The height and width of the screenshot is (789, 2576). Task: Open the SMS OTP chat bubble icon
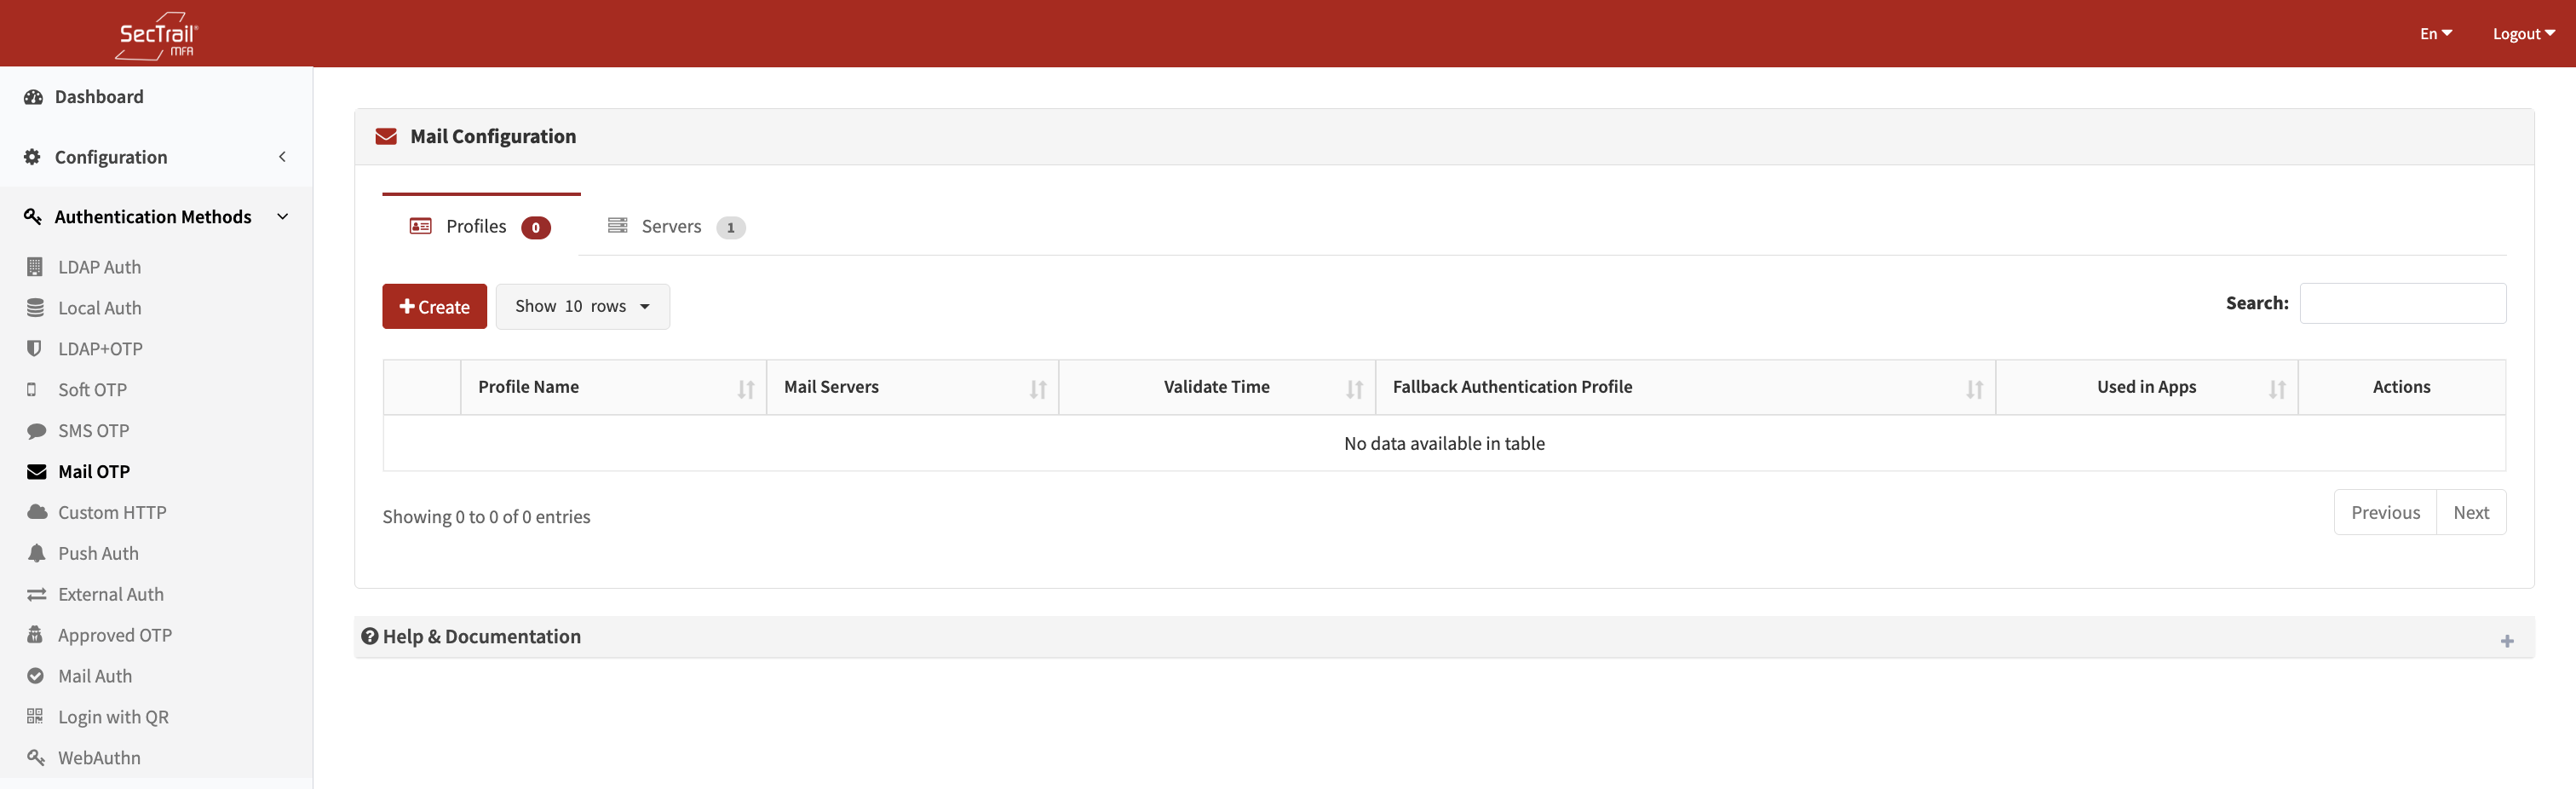coord(36,431)
